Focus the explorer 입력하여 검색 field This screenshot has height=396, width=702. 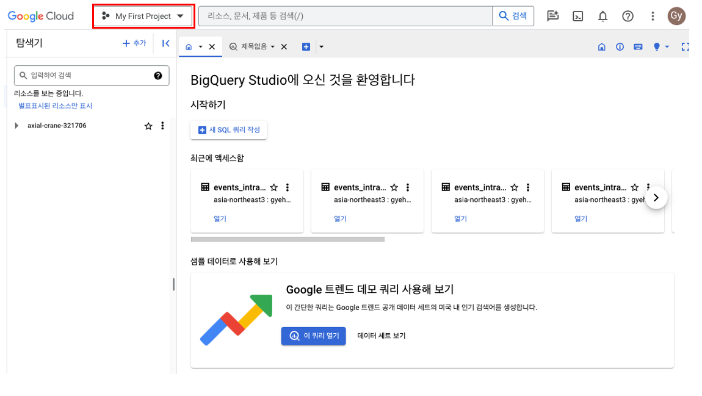coord(92,76)
